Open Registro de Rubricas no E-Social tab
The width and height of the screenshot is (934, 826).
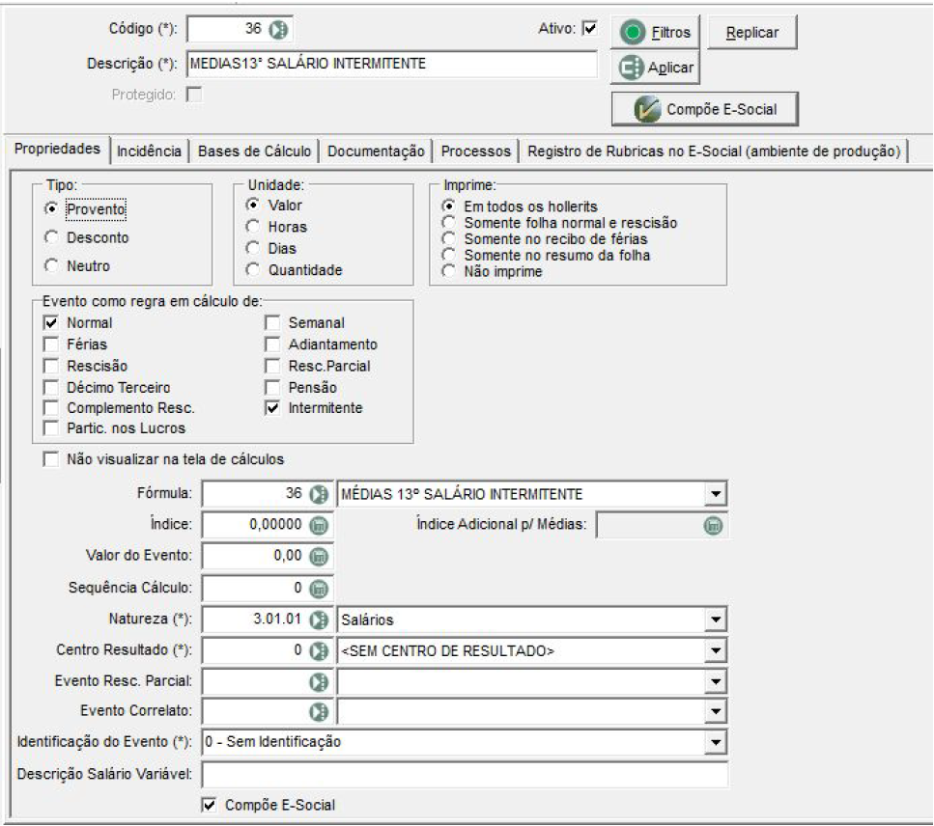714,151
